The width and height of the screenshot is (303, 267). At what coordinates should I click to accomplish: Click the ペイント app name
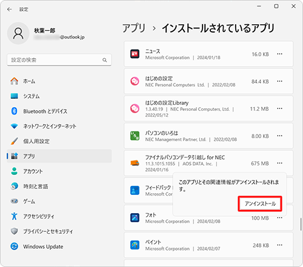[153, 242]
